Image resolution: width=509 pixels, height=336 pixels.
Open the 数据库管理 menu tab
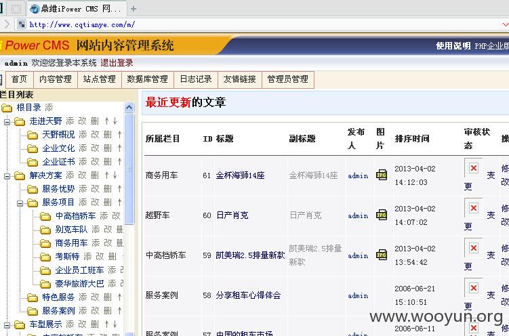click(x=147, y=79)
